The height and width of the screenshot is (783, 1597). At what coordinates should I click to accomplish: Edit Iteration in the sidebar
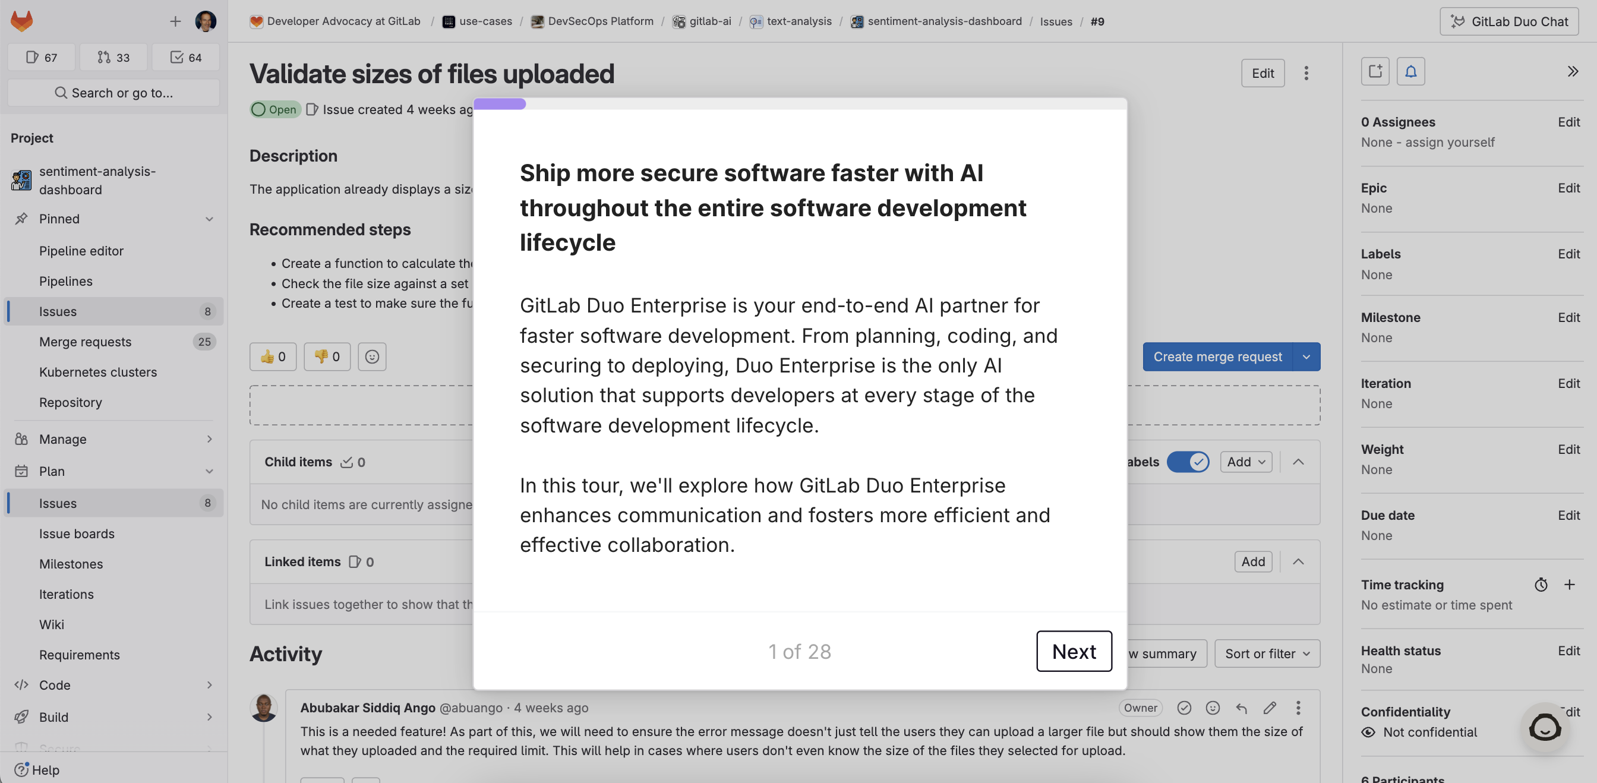pos(1568,384)
